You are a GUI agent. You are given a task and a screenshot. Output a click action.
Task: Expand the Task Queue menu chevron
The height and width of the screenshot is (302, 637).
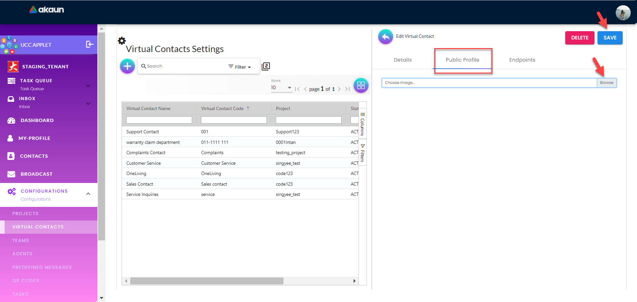[x=88, y=86]
